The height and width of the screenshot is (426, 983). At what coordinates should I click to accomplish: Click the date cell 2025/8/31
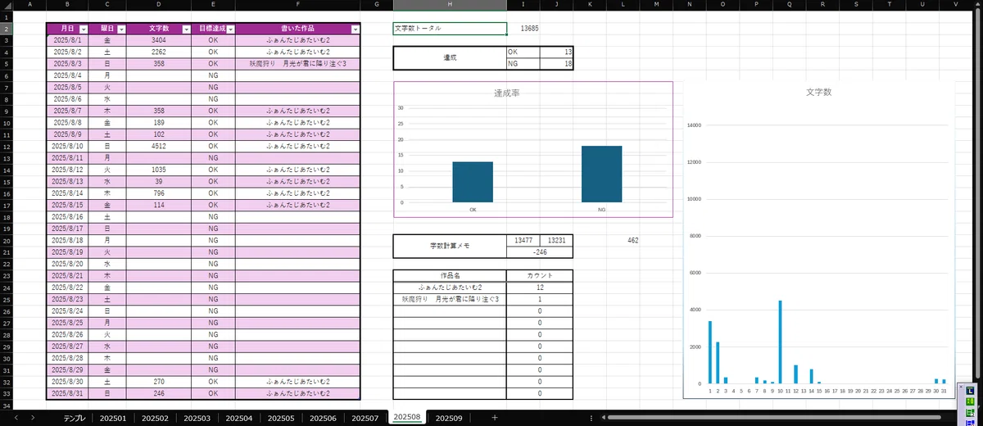[67, 394]
